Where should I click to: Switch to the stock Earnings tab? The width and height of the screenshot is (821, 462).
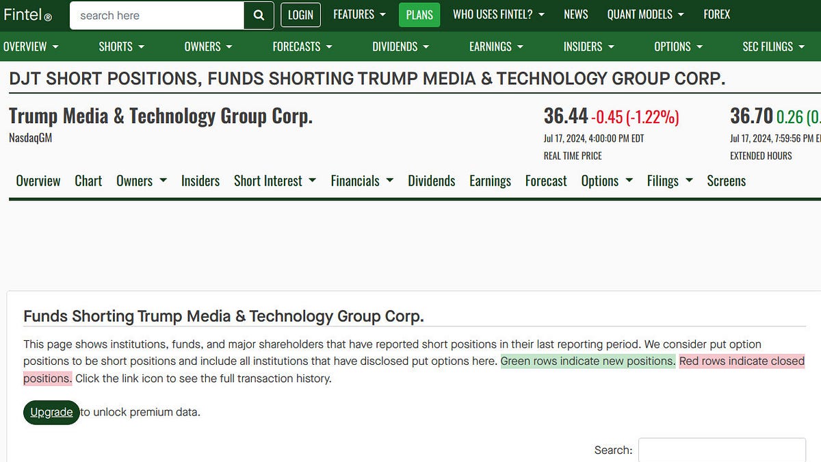(x=490, y=181)
